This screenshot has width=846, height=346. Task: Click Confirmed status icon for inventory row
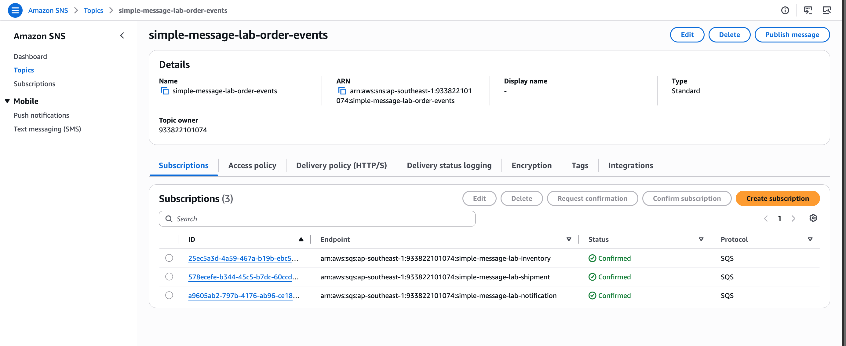592,258
